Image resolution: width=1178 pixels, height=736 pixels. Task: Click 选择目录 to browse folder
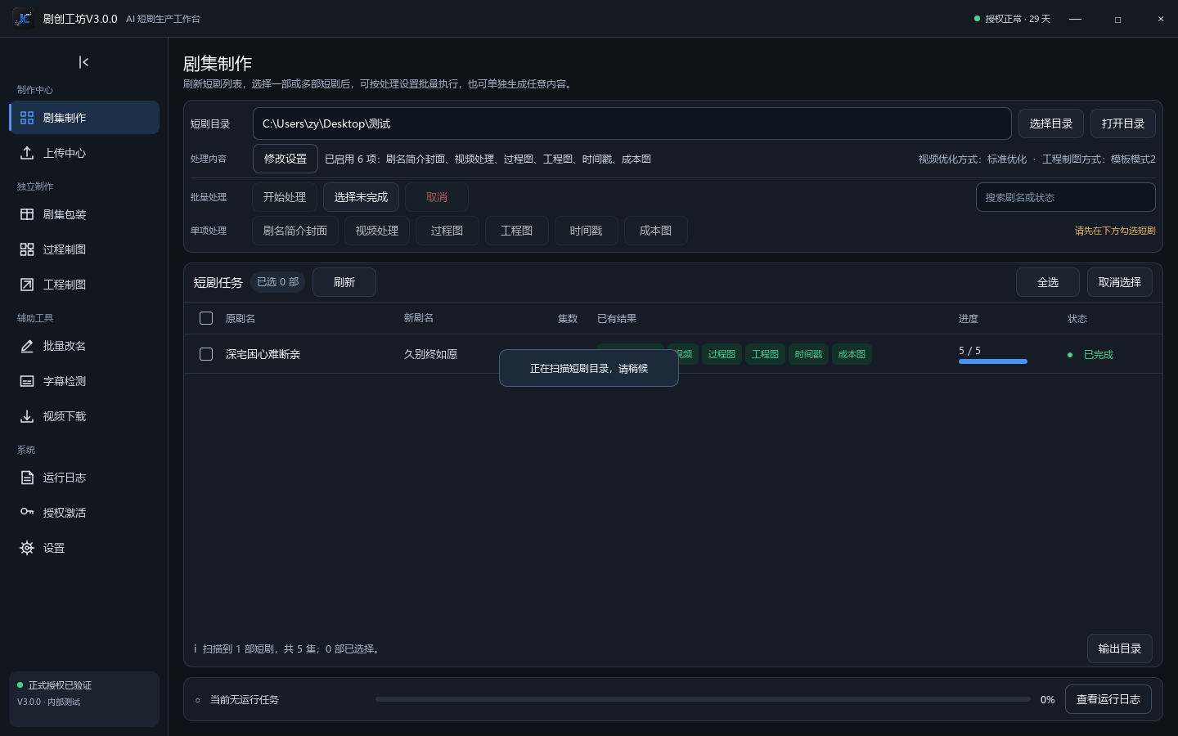tap(1051, 123)
